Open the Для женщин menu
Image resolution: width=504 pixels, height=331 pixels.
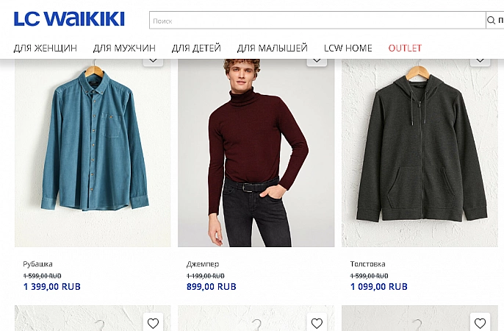(x=45, y=49)
